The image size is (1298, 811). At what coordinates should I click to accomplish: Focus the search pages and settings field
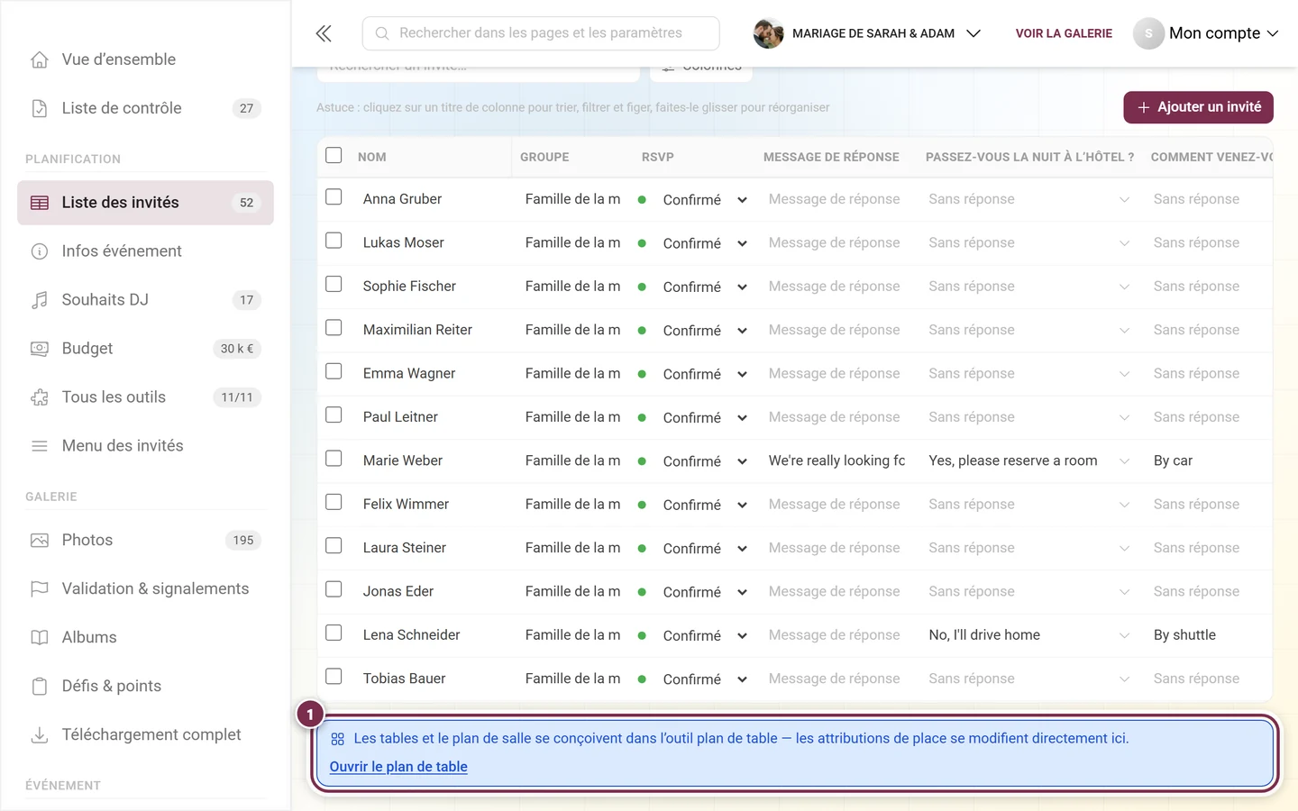click(541, 33)
